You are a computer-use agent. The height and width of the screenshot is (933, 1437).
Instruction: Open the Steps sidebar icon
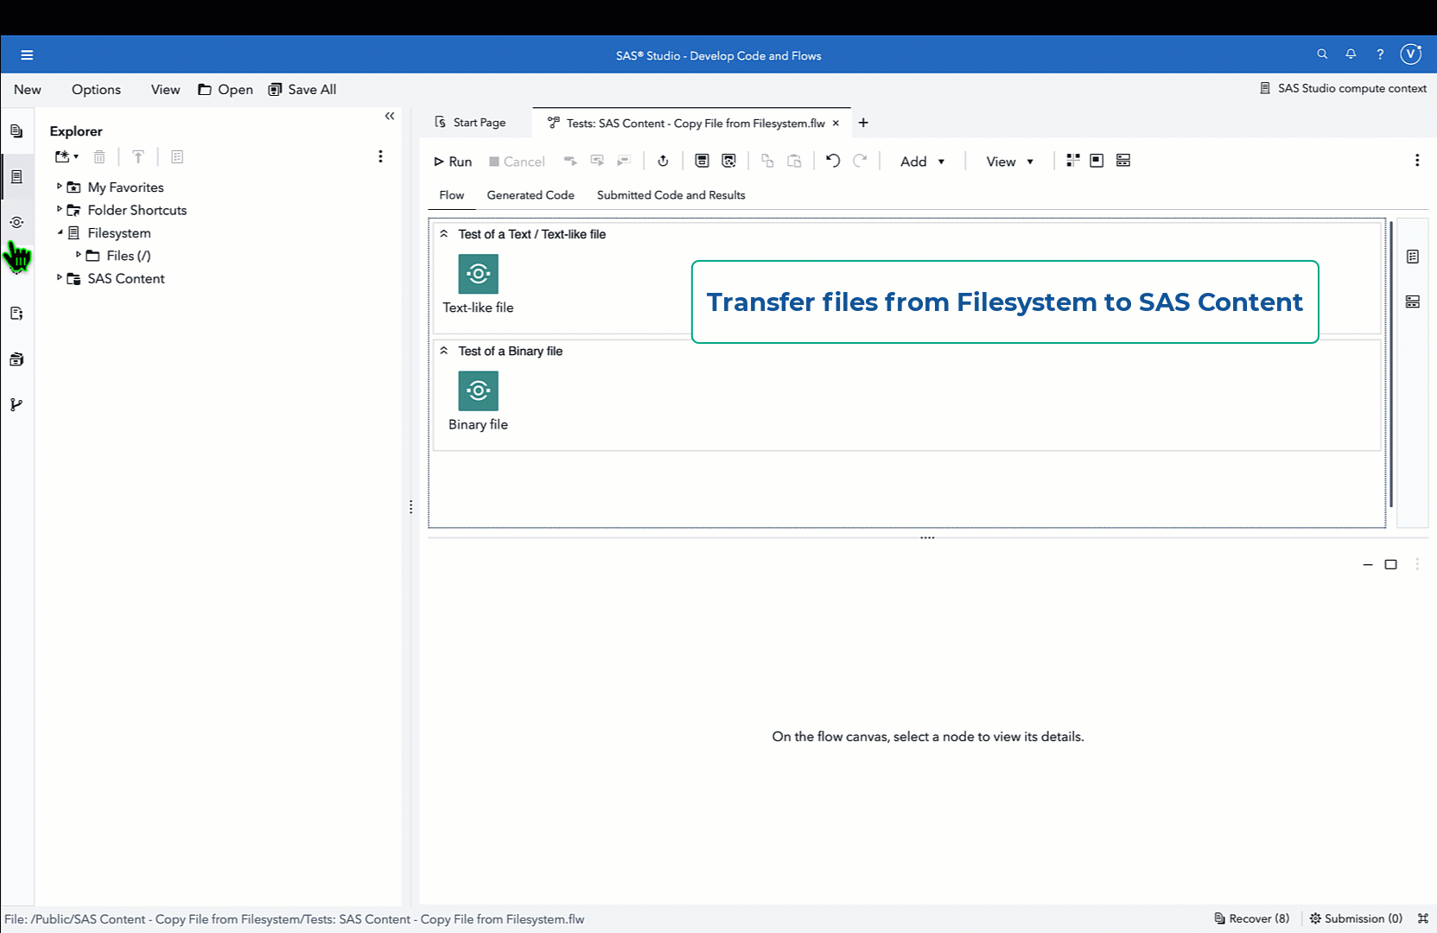pos(16,222)
